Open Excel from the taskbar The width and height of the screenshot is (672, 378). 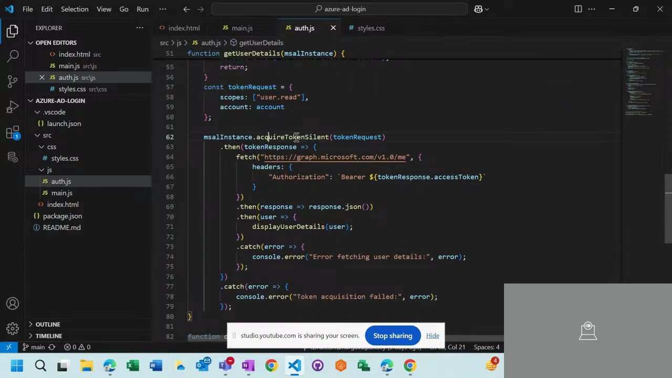tap(133, 365)
